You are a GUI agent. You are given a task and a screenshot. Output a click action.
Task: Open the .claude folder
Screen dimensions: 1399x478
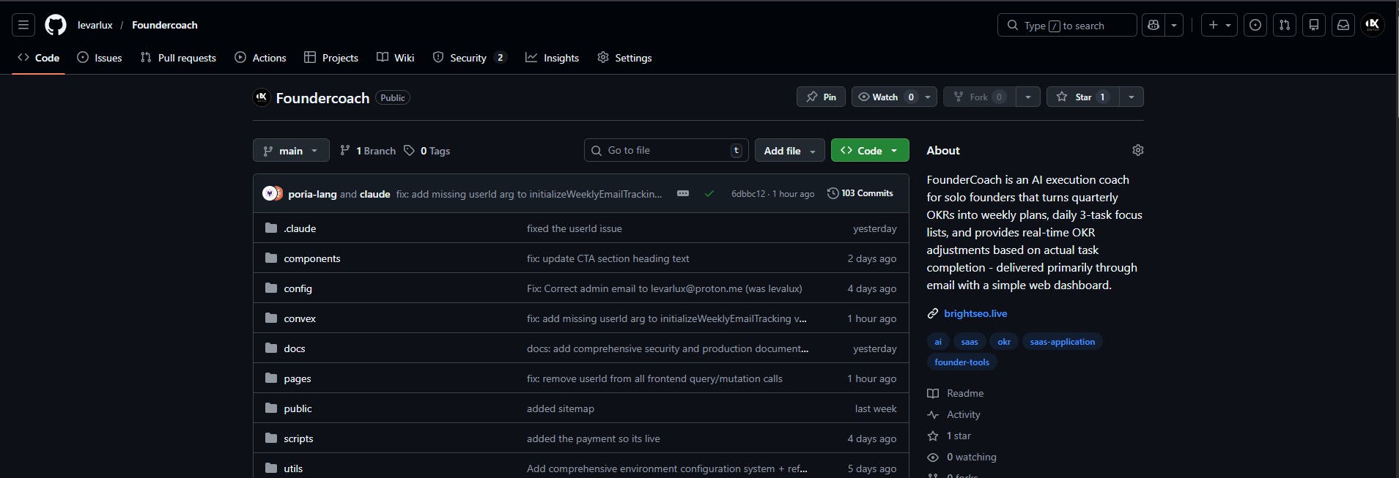click(300, 228)
